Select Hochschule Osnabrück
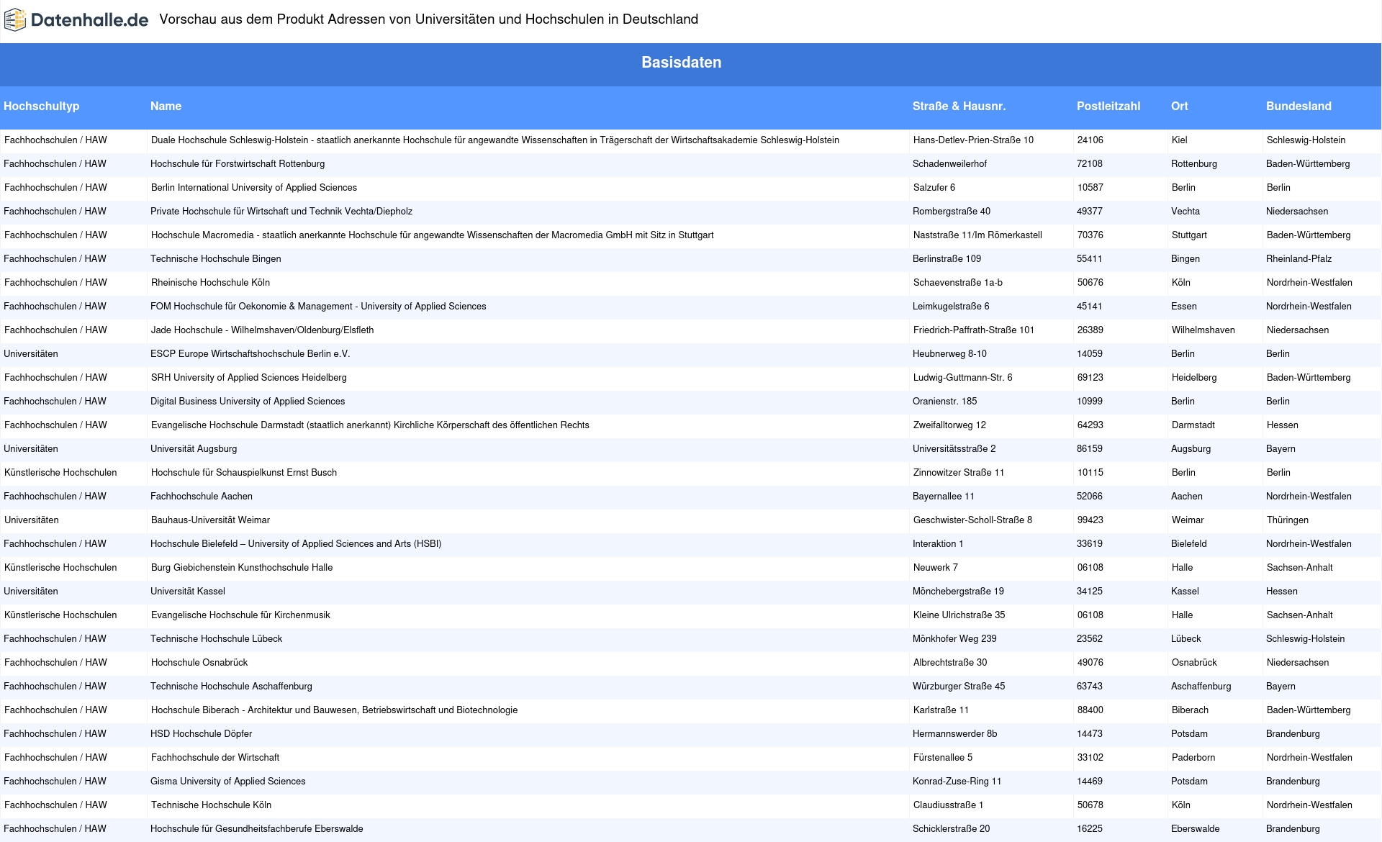The height and width of the screenshot is (842, 1382). pos(199,663)
